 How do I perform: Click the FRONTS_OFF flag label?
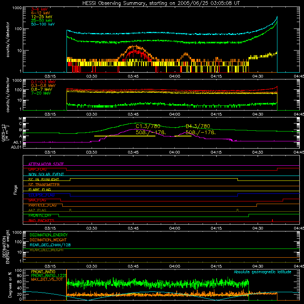click(40, 215)
